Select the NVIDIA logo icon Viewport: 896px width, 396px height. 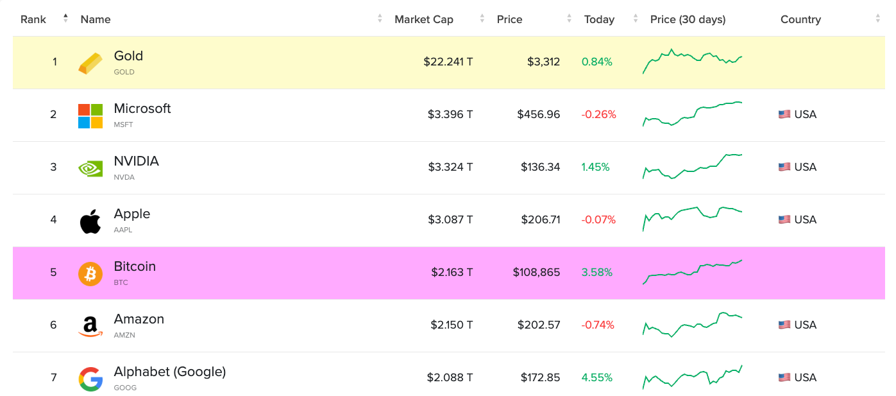click(90, 167)
